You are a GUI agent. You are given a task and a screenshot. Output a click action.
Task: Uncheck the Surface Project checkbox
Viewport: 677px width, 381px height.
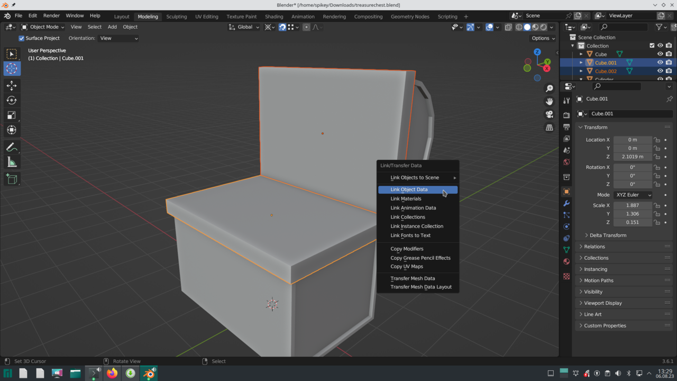point(22,38)
